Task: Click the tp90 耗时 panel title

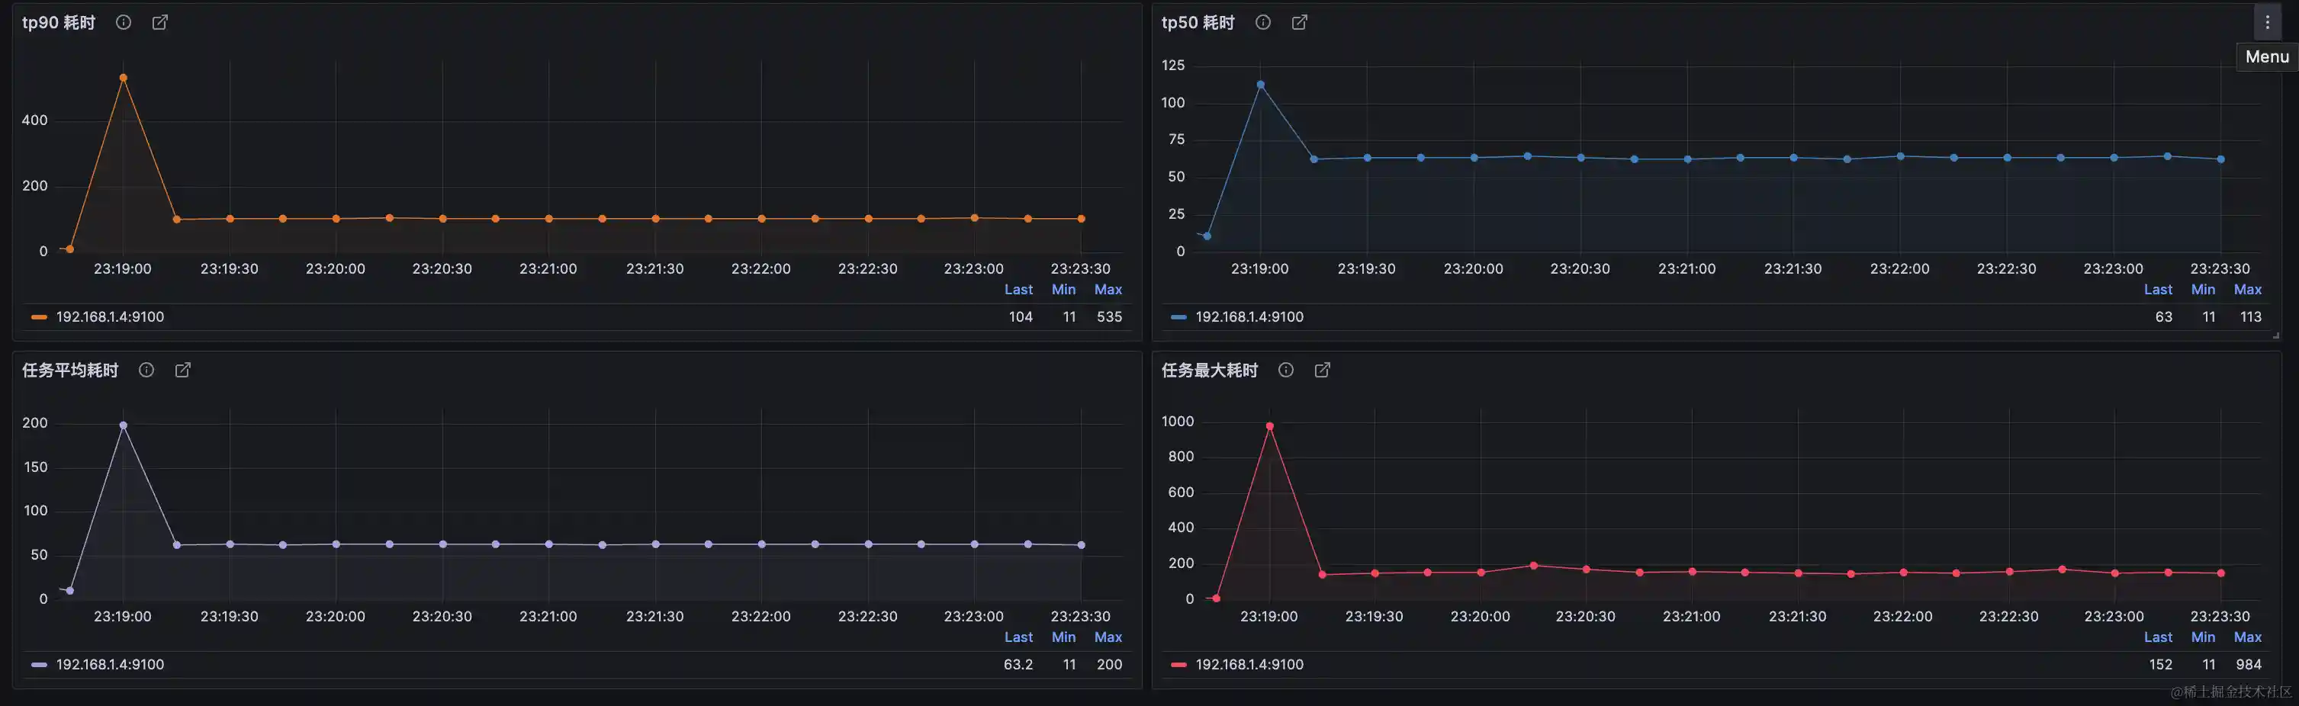Action: (x=59, y=22)
